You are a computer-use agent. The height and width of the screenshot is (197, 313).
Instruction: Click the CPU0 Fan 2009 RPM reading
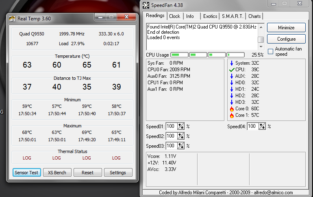(169, 70)
